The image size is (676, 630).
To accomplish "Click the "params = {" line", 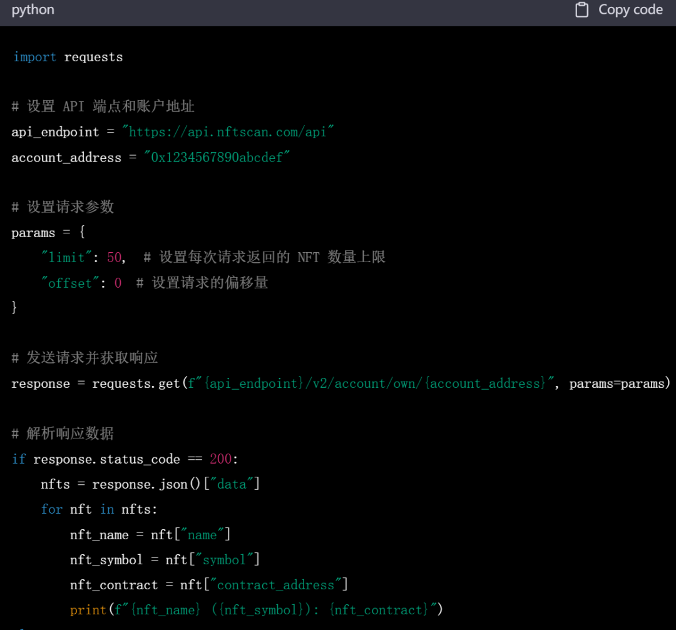I will pos(48,232).
